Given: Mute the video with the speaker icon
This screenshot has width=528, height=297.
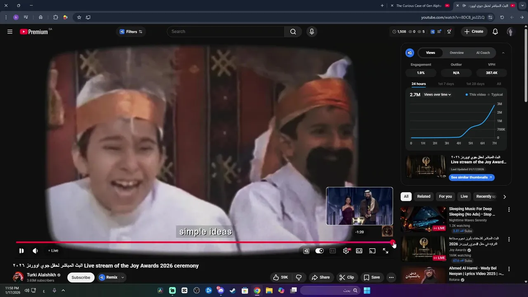Looking at the screenshot, I should tap(35, 251).
